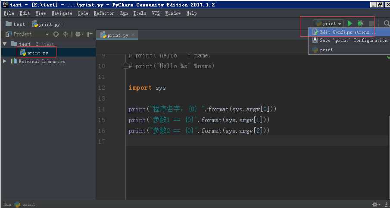Click code line printing sys.argv[0]
This screenshot has height=208, width=390.
point(202,109)
